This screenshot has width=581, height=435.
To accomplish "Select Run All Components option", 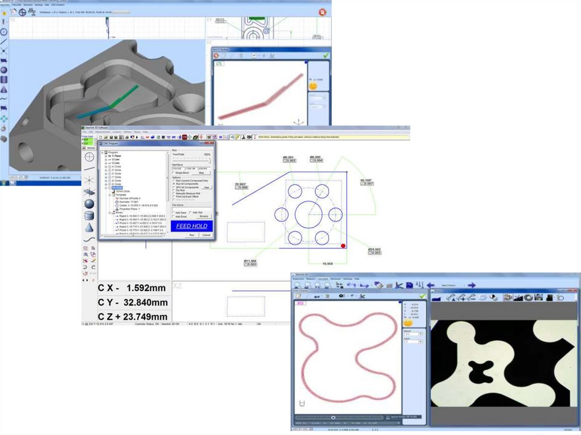I will point(174,184).
